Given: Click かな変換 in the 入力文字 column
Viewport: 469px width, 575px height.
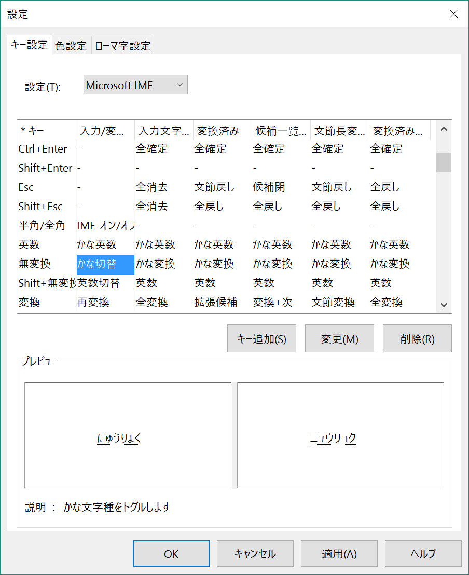Looking at the screenshot, I should [156, 264].
